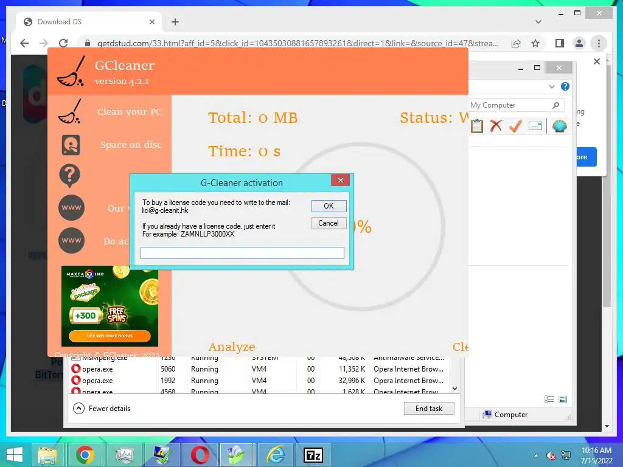
Task: Click the shell icon in Explorer toolbar
Action: (560, 126)
